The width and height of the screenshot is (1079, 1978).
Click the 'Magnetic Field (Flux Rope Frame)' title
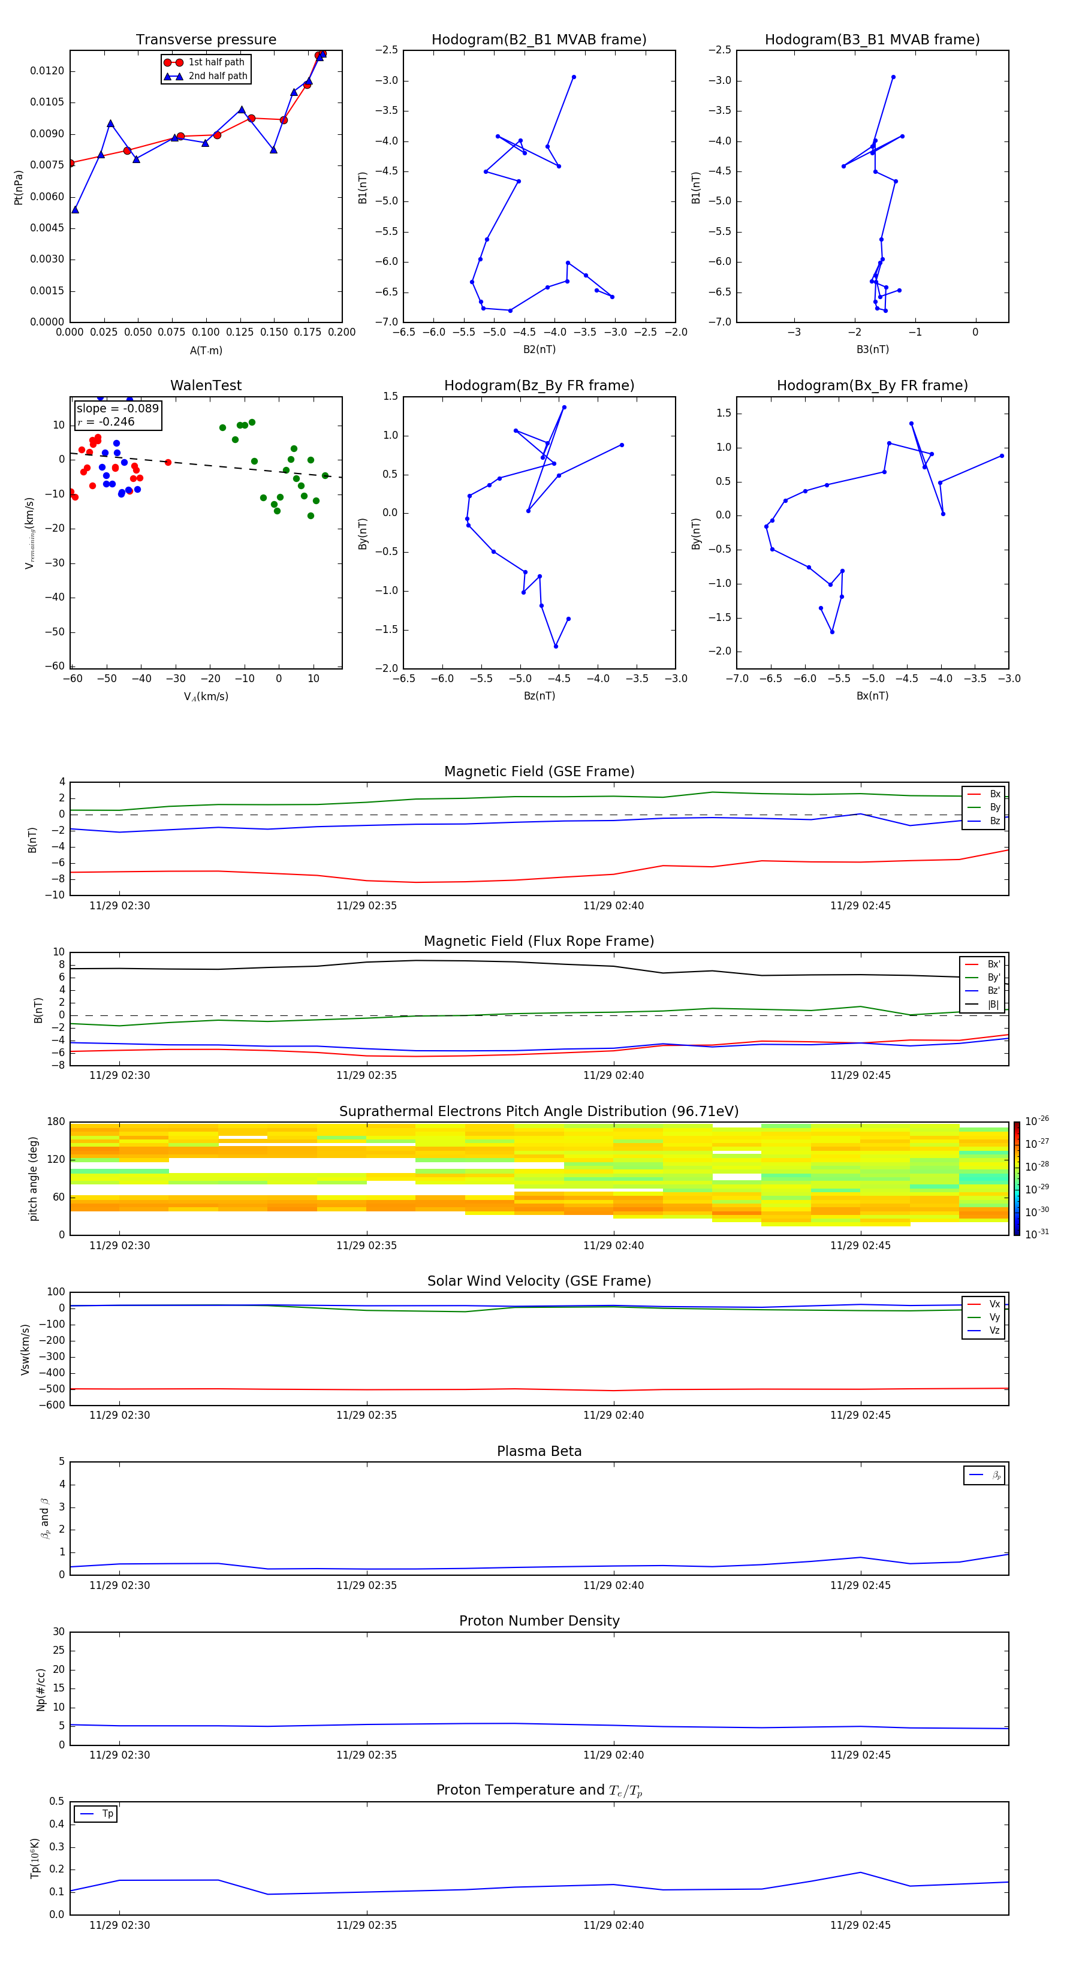539,942
